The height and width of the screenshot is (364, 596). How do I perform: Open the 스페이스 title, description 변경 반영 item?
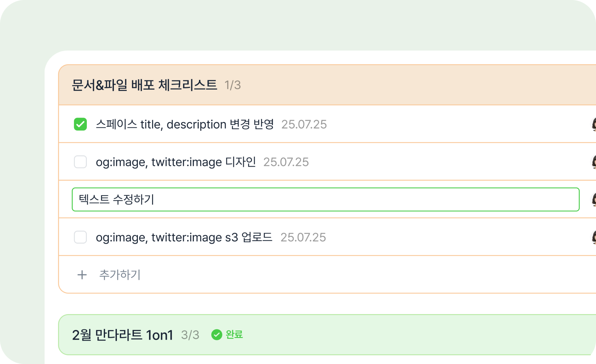click(x=185, y=124)
